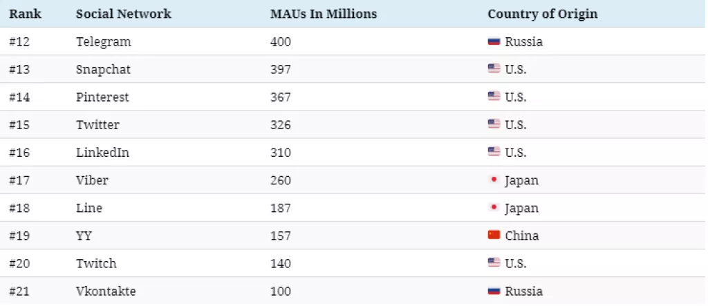The height and width of the screenshot is (306, 708).
Task: Click the Russia flag in Vkontakte row
Action: 494,291
